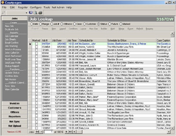The height and width of the screenshot is (136, 176).
Task: Click Duplicate Job in the sidebar
Action: coord(11,29)
